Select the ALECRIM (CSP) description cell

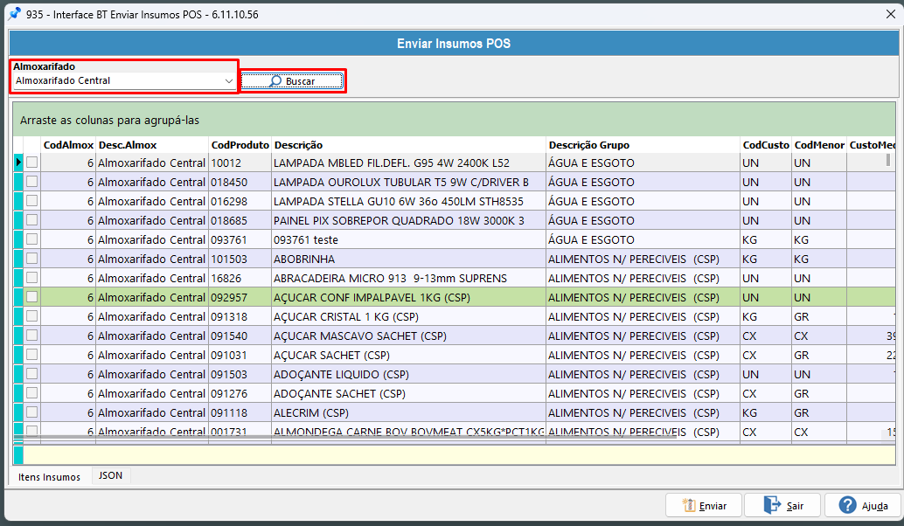click(x=408, y=412)
